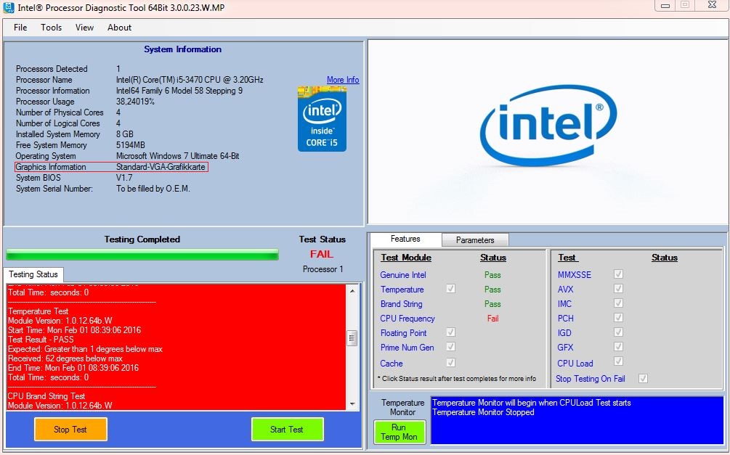Click the blue Temperature Monitor output box
Screen dimensions: 730x455
coord(577,420)
